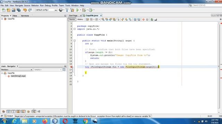222x124 pixels.
Task: Click the History view button
Action: 80,19
